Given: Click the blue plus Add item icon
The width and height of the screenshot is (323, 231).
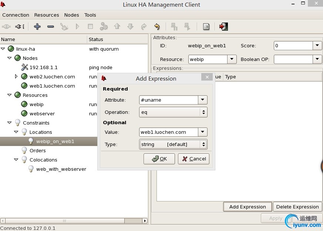Looking at the screenshot, I should [x=37, y=27].
